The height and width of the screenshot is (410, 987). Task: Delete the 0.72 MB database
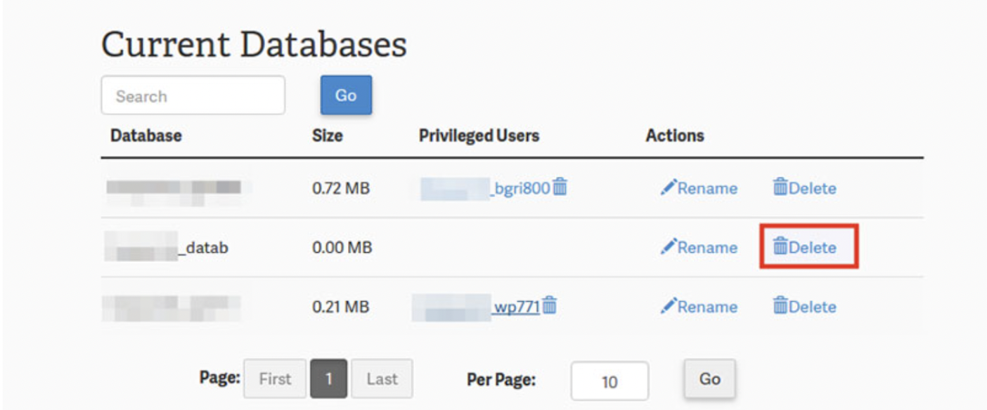(x=804, y=188)
